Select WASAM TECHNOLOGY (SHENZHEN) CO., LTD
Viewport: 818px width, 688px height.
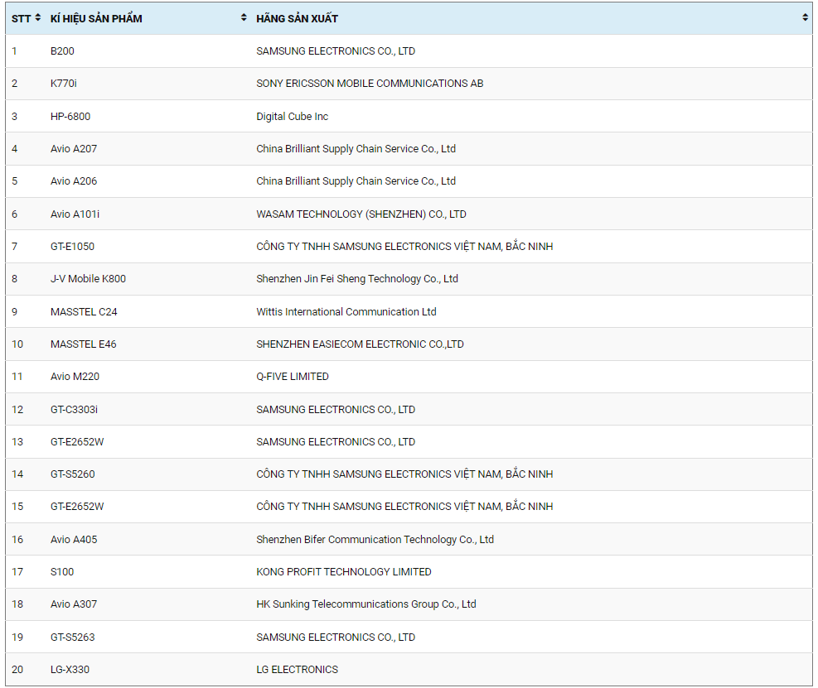pyautogui.click(x=361, y=214)
